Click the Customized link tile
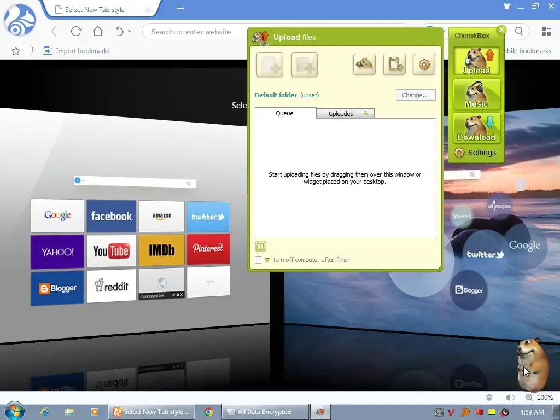Viewport: 560px width, 420px height. point(161,284)
